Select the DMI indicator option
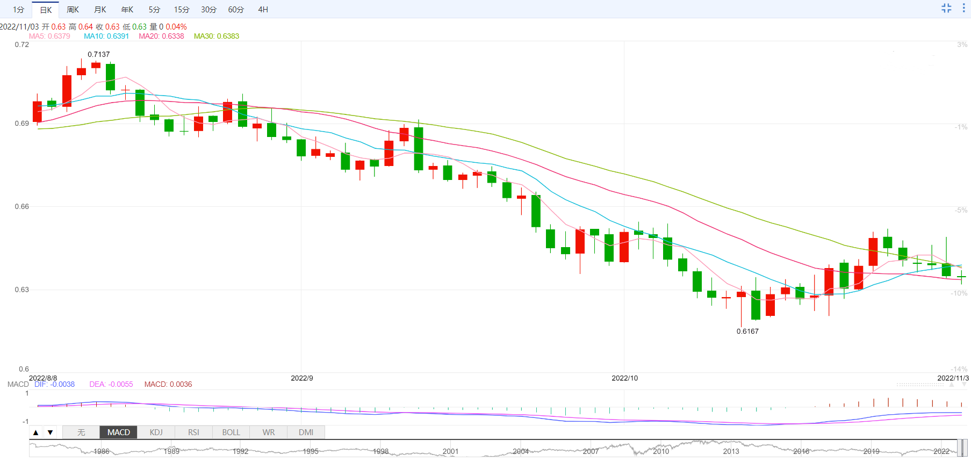This screenshot has height=469, width=971. click(x=306, y=432)
